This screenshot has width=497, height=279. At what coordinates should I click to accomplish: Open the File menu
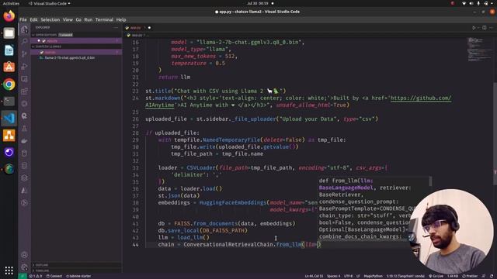[23, 19]
